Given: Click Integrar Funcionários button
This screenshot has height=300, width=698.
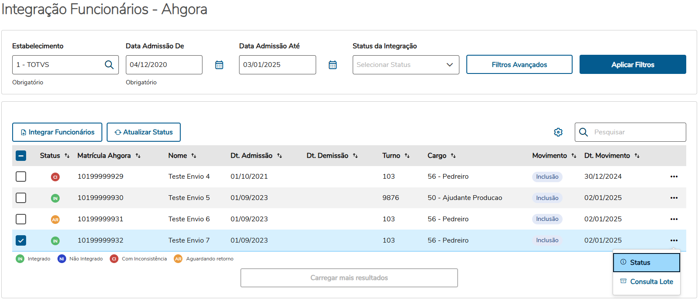Looking at the screenshot, I should point(57,132).
